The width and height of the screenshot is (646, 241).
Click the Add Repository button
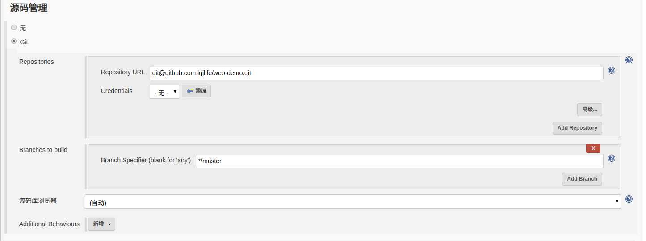click(577, 128)
